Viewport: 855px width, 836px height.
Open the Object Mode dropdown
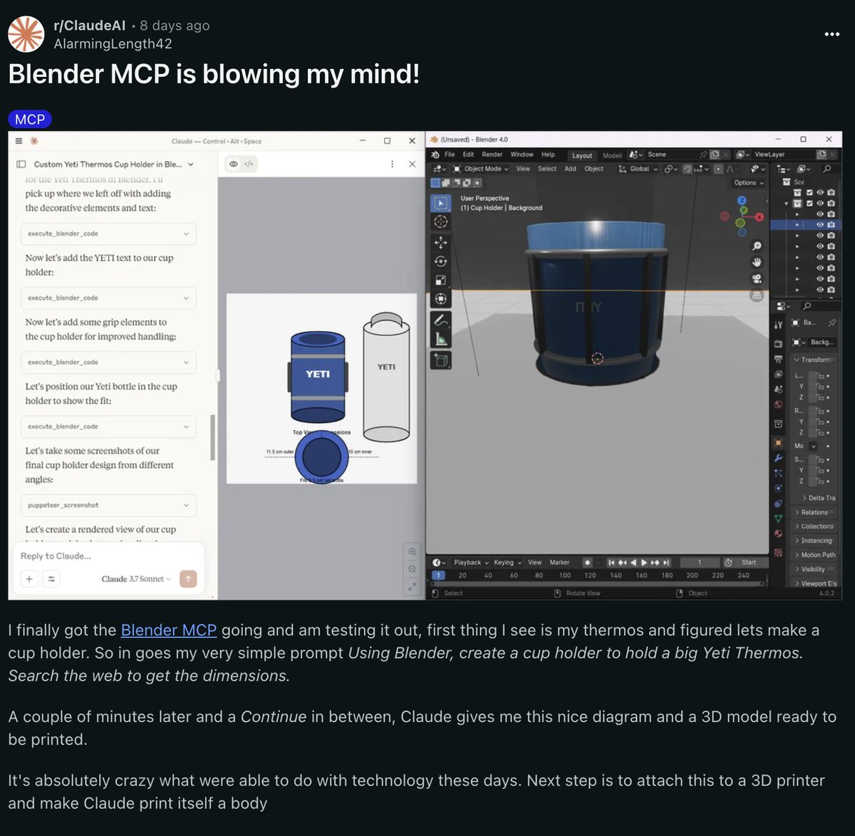click(481, 169)
